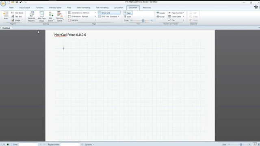Click the grayed Copy clipboard icon

(191, 17)
